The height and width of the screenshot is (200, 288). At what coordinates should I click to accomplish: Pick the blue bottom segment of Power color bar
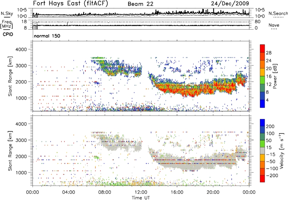(x=262, y=104)
